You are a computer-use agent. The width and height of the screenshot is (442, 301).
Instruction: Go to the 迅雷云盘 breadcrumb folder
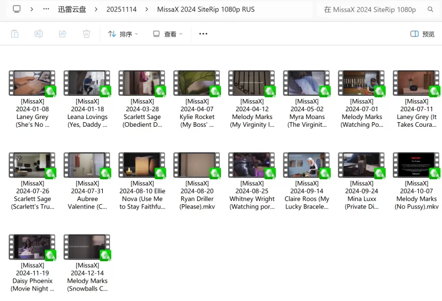[x=72, y=9]
